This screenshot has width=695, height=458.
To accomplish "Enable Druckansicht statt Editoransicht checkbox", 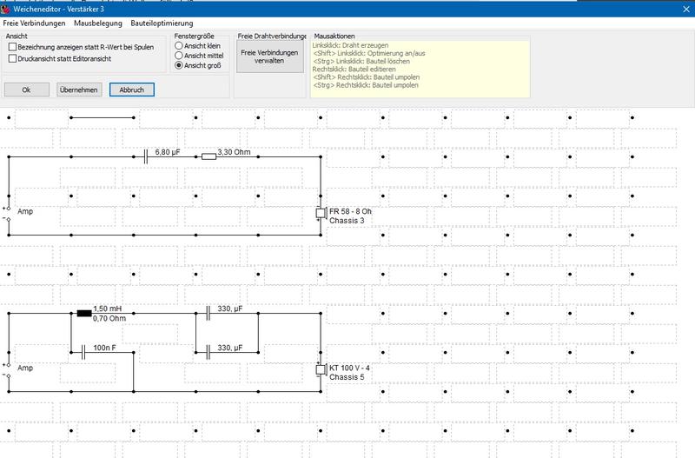I will click(12, 58).
